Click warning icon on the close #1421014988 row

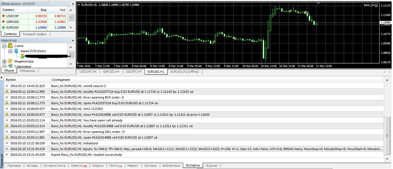(x=7, y=115)
